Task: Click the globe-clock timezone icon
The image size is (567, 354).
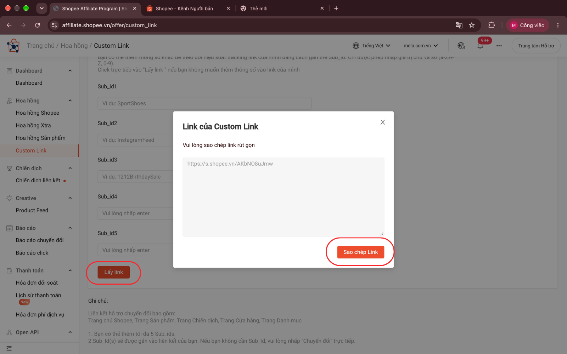Action: [x=461, y=46]
